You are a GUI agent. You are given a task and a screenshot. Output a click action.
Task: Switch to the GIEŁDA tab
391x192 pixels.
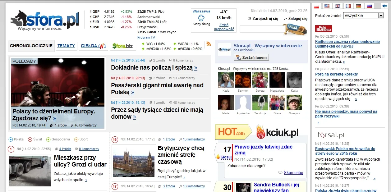point(93,46)
